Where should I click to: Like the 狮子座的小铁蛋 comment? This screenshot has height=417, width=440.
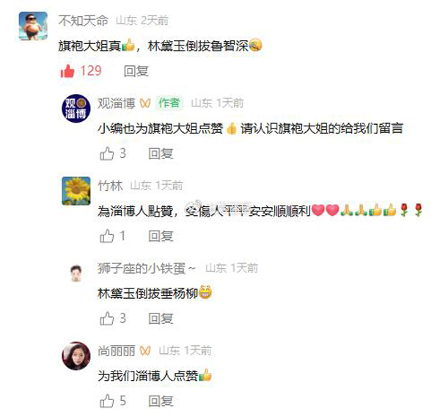point(107,319)
